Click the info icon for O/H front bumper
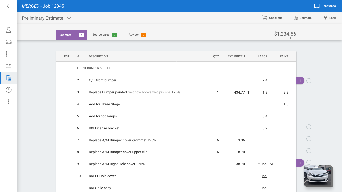 [x=309, y=81]
